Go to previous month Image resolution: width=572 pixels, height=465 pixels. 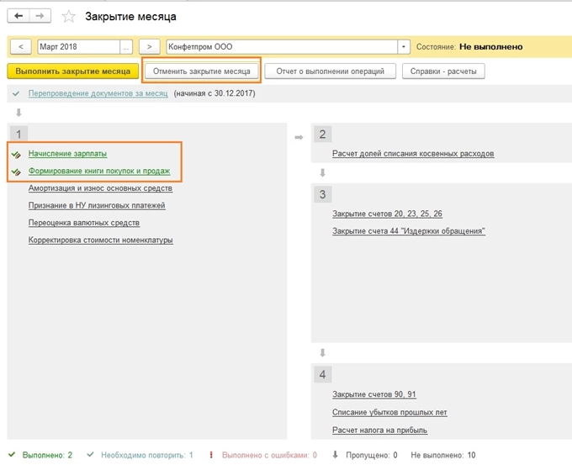[20, 47]
